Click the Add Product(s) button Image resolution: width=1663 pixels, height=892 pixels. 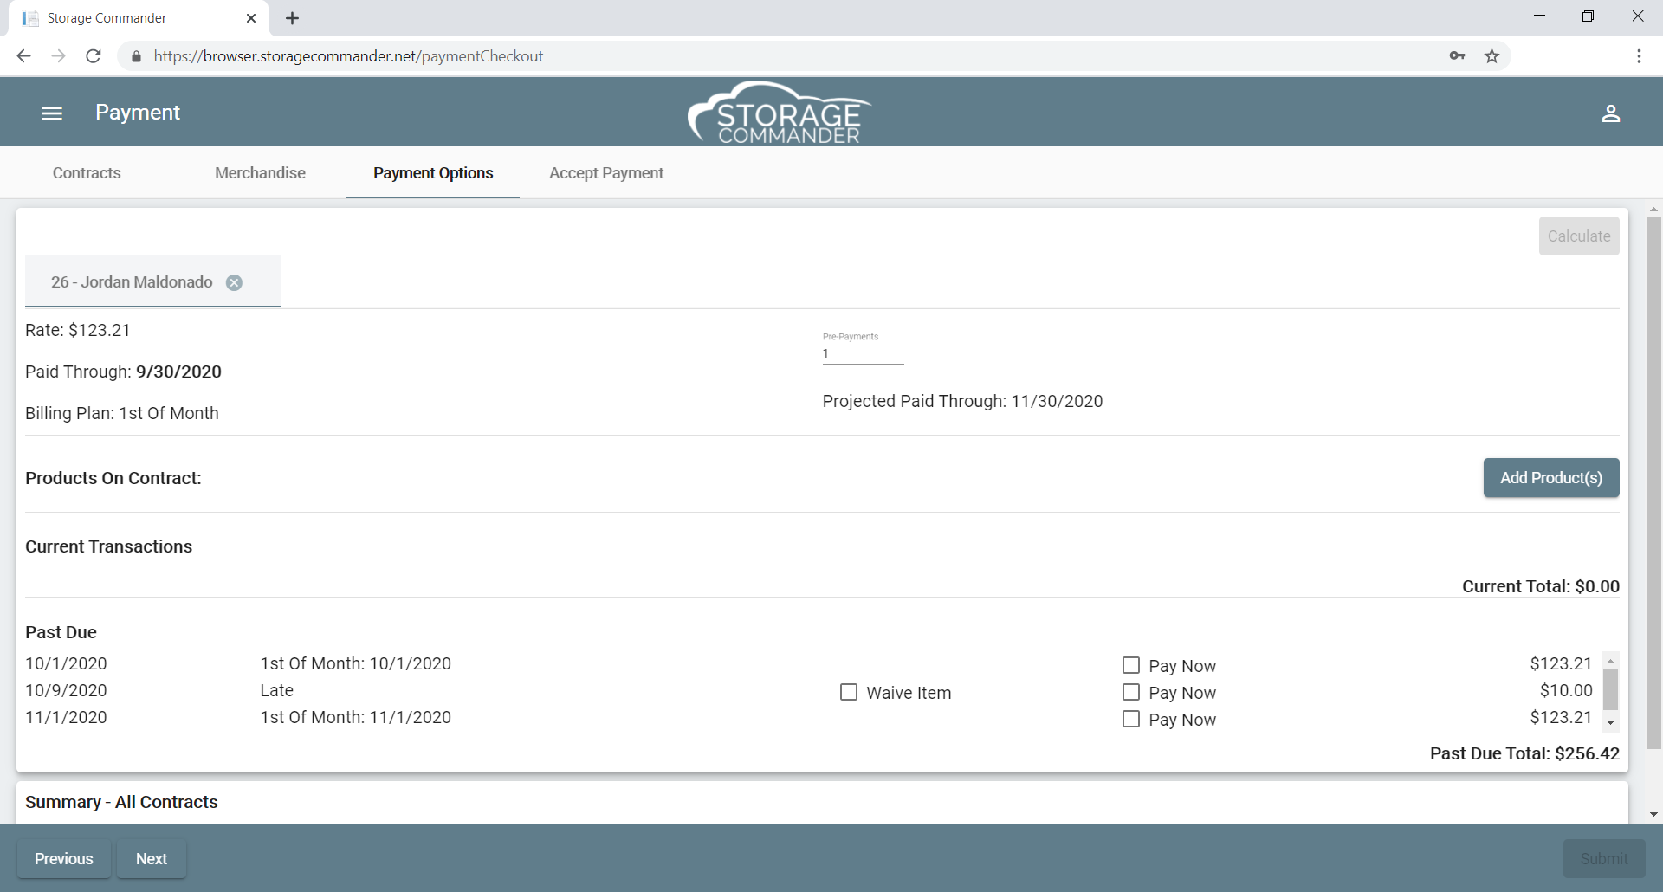click(x=1550, y=477)
